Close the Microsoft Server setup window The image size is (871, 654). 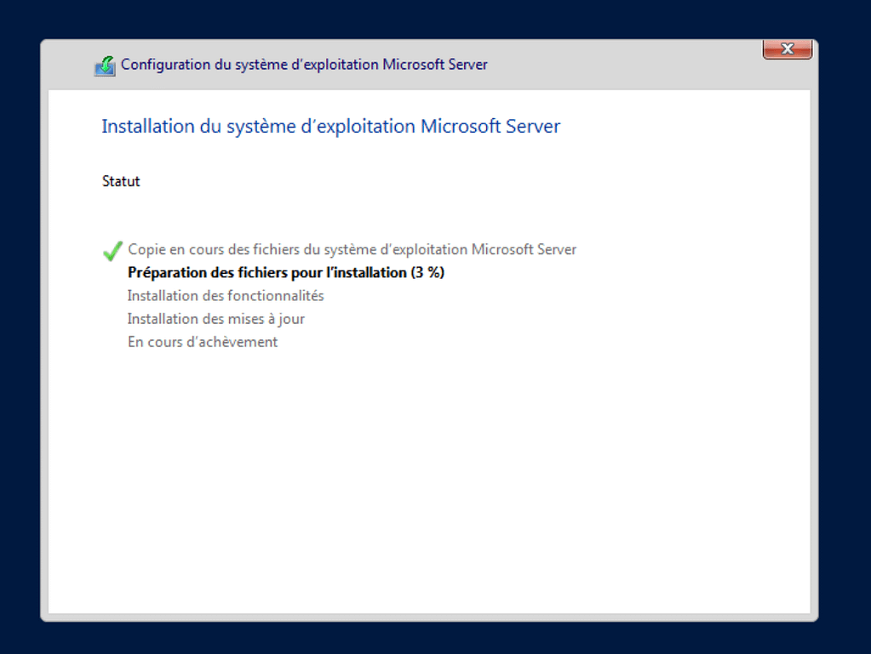click(787, 49)
